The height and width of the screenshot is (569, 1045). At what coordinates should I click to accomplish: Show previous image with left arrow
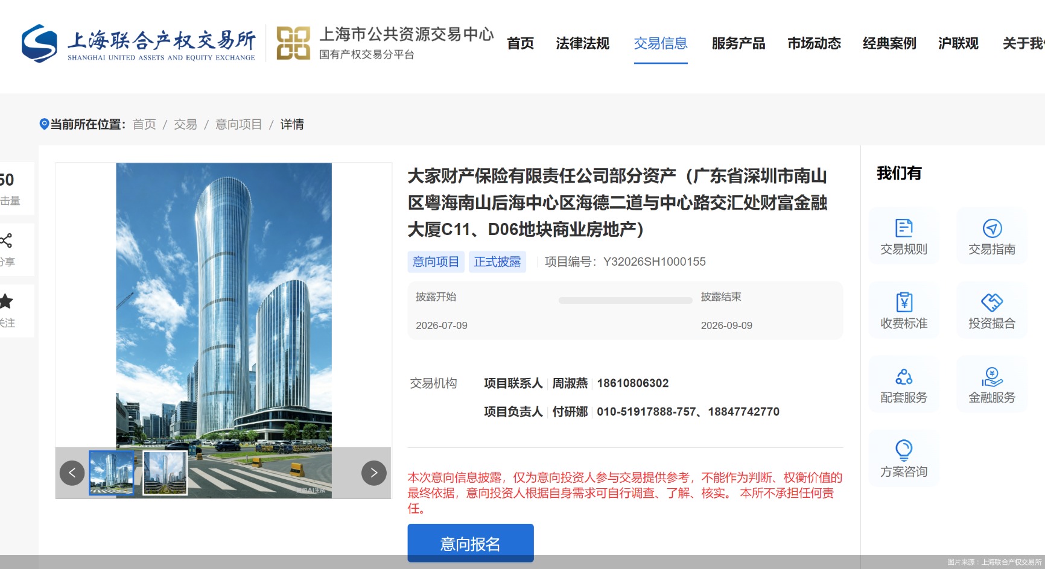pyautogui.click(x=72, y=473)
